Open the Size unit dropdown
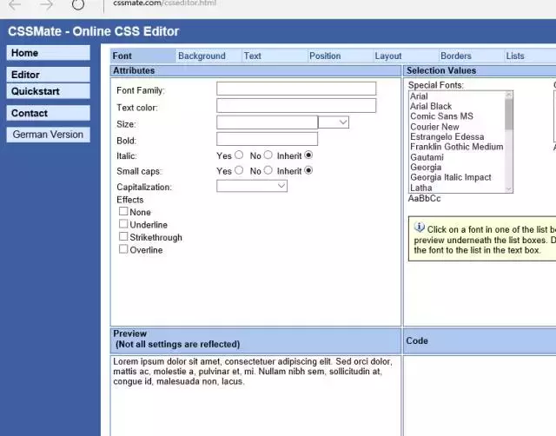Viewport: 556px width, 436px height. [334, 122]
